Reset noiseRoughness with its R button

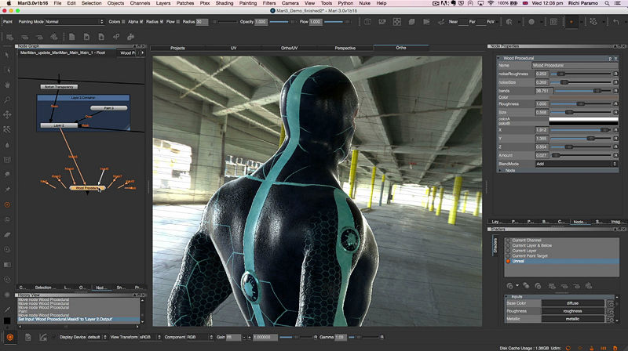click(615, 73)
